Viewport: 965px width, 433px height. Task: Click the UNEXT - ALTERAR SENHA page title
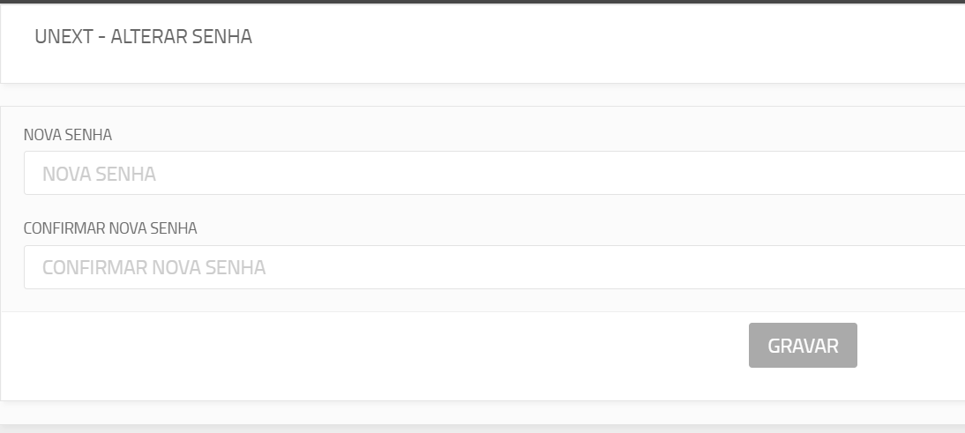click(x=144, y=36)
